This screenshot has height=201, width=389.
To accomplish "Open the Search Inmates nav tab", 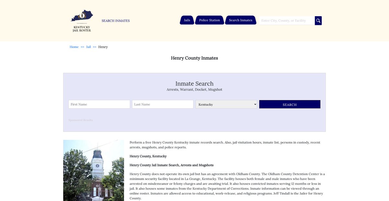I will pos(241,20).
